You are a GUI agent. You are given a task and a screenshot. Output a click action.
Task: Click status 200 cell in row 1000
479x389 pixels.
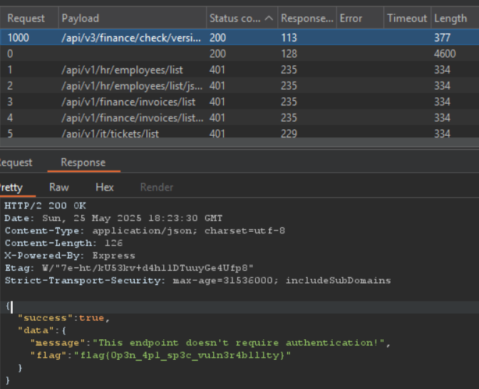pos(217,38)
